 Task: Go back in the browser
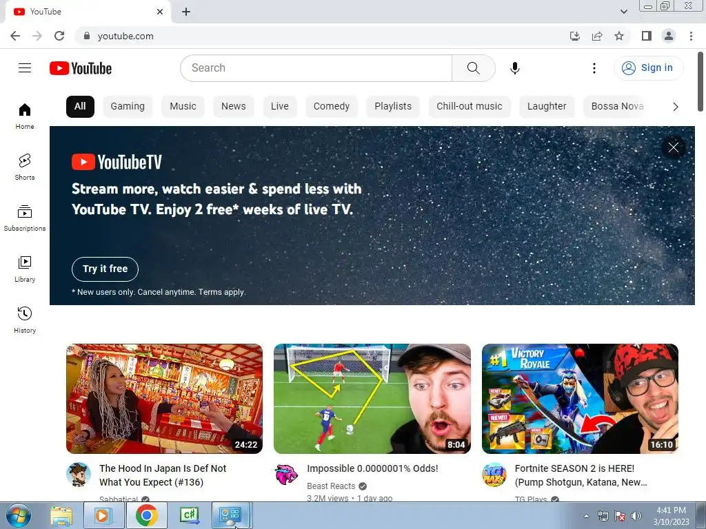click(15, 36)
